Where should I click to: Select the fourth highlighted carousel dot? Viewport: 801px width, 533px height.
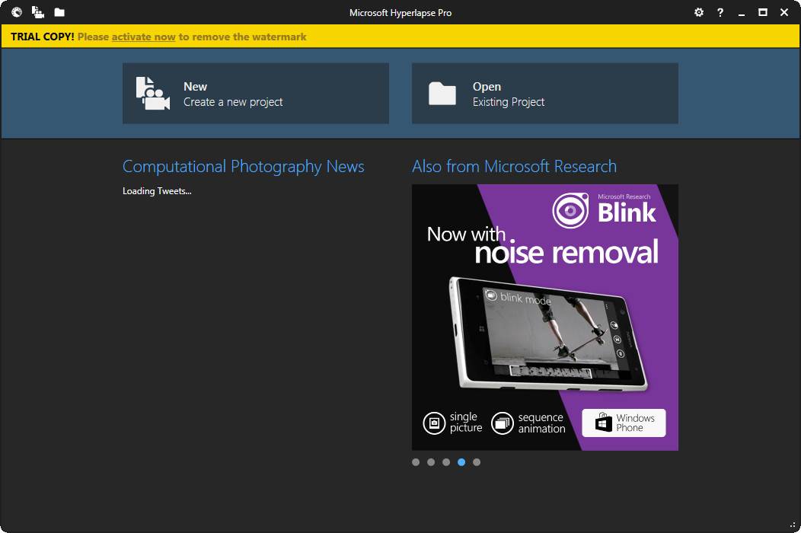(461, 462)
